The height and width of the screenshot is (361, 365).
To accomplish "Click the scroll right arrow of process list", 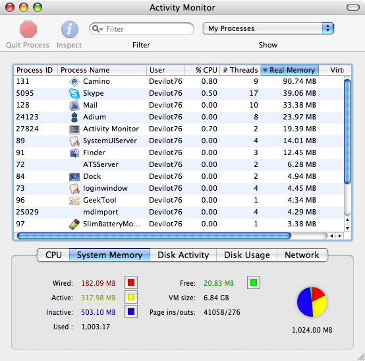I will point(340,236).
